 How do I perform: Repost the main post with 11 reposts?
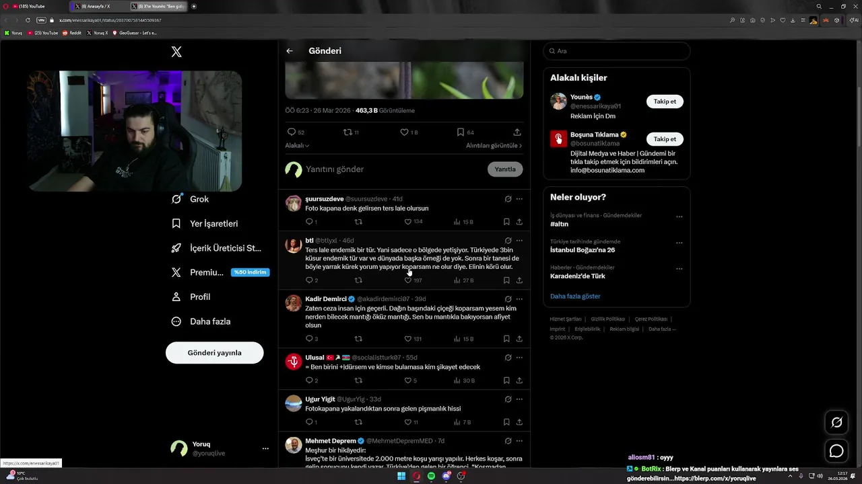(352, 132)
